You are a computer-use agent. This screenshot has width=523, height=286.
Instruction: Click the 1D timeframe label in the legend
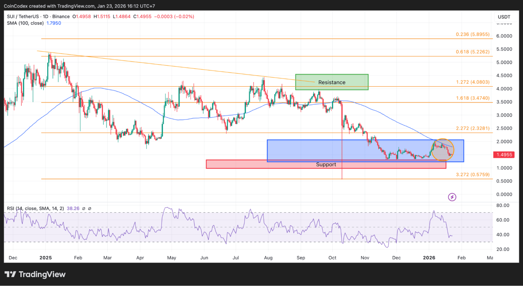45,16
